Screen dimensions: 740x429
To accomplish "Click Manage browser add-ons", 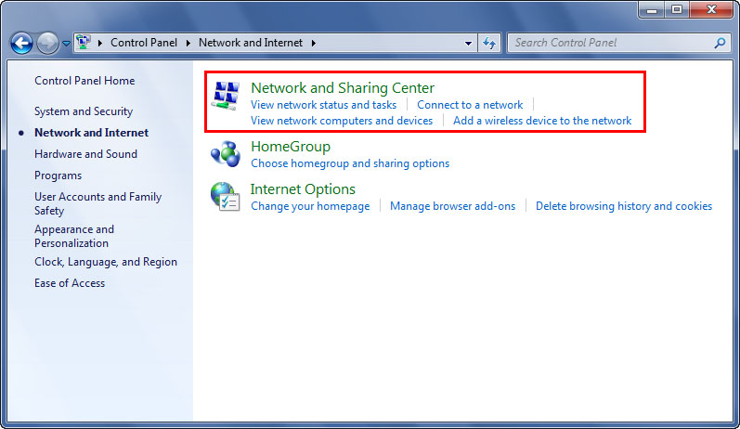I will [452, 206].
